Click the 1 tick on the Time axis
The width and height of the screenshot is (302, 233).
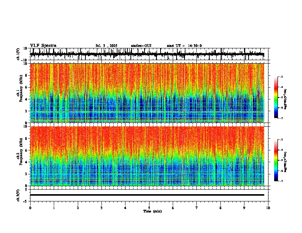point(54,208)
